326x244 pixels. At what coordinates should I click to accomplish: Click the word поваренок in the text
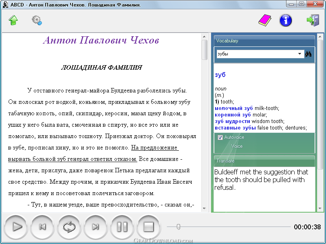click(99, 170)
